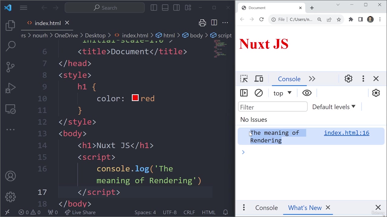Open the VS Code hamburger menu
Image resolution: width=387 pixels, height=217 pixels.
click(23, 8)
